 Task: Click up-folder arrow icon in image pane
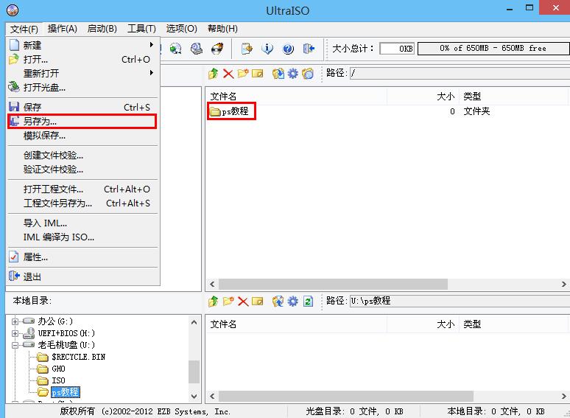214,73
